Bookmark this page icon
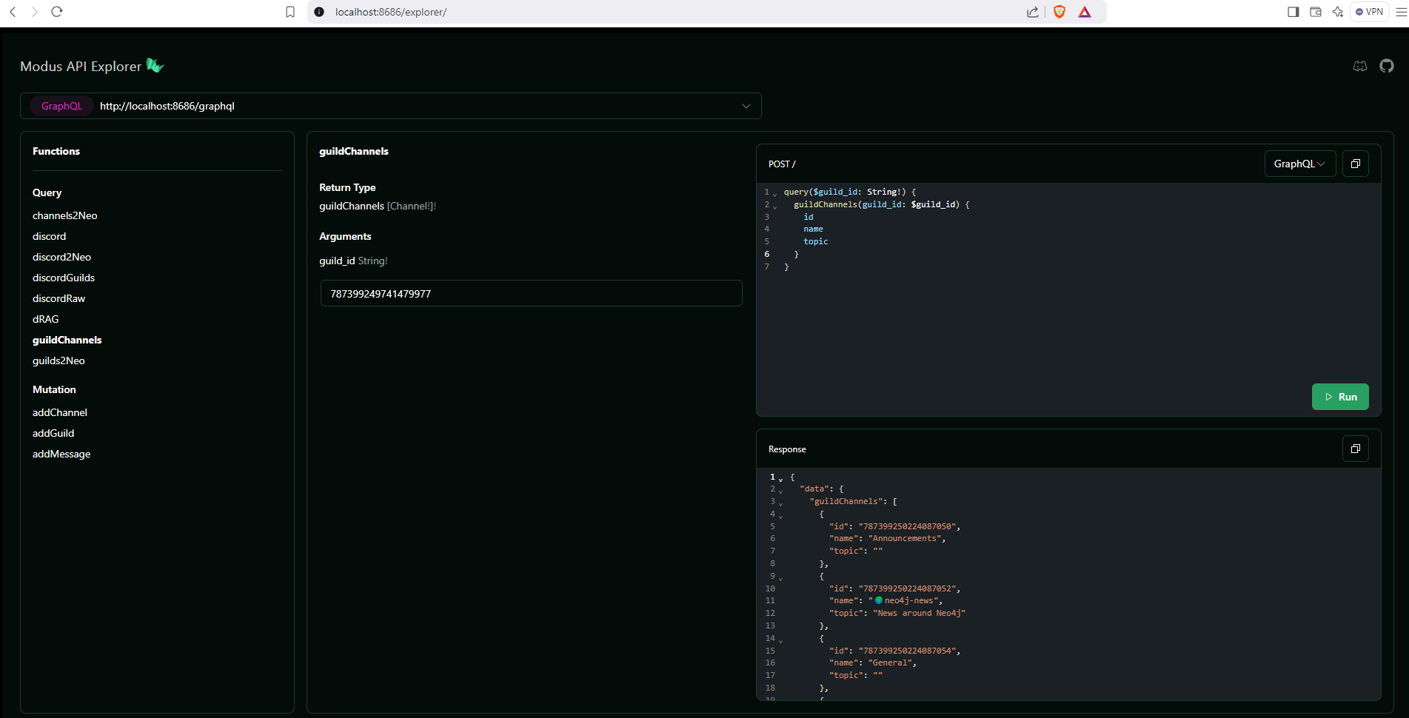Image resolution: width=1409 pixels, height=718 pixels. pos(290,12)
